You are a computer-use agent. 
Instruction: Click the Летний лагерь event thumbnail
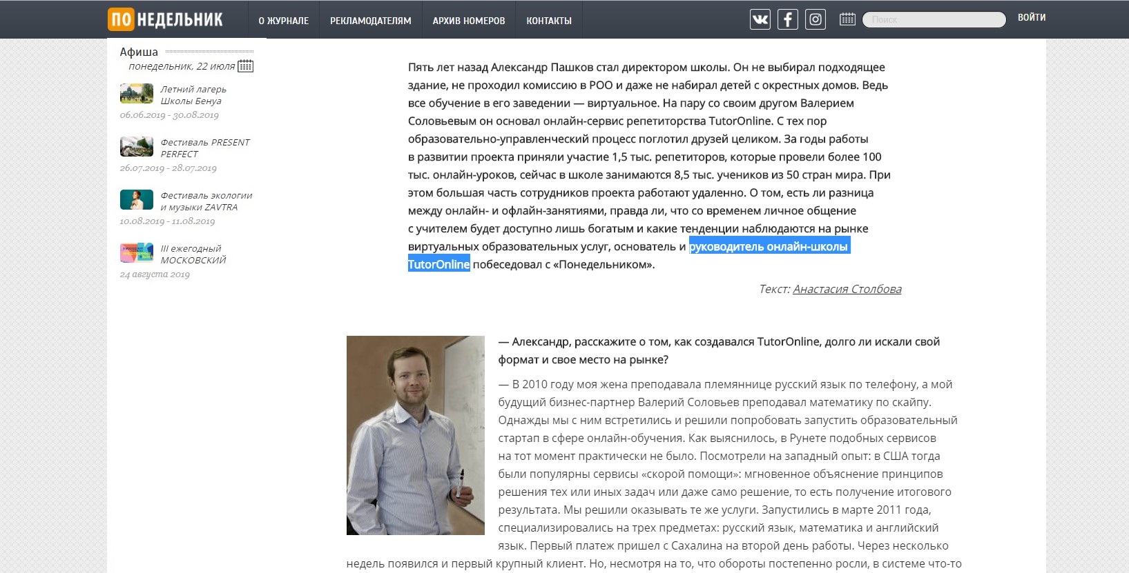tap(136, 93)
